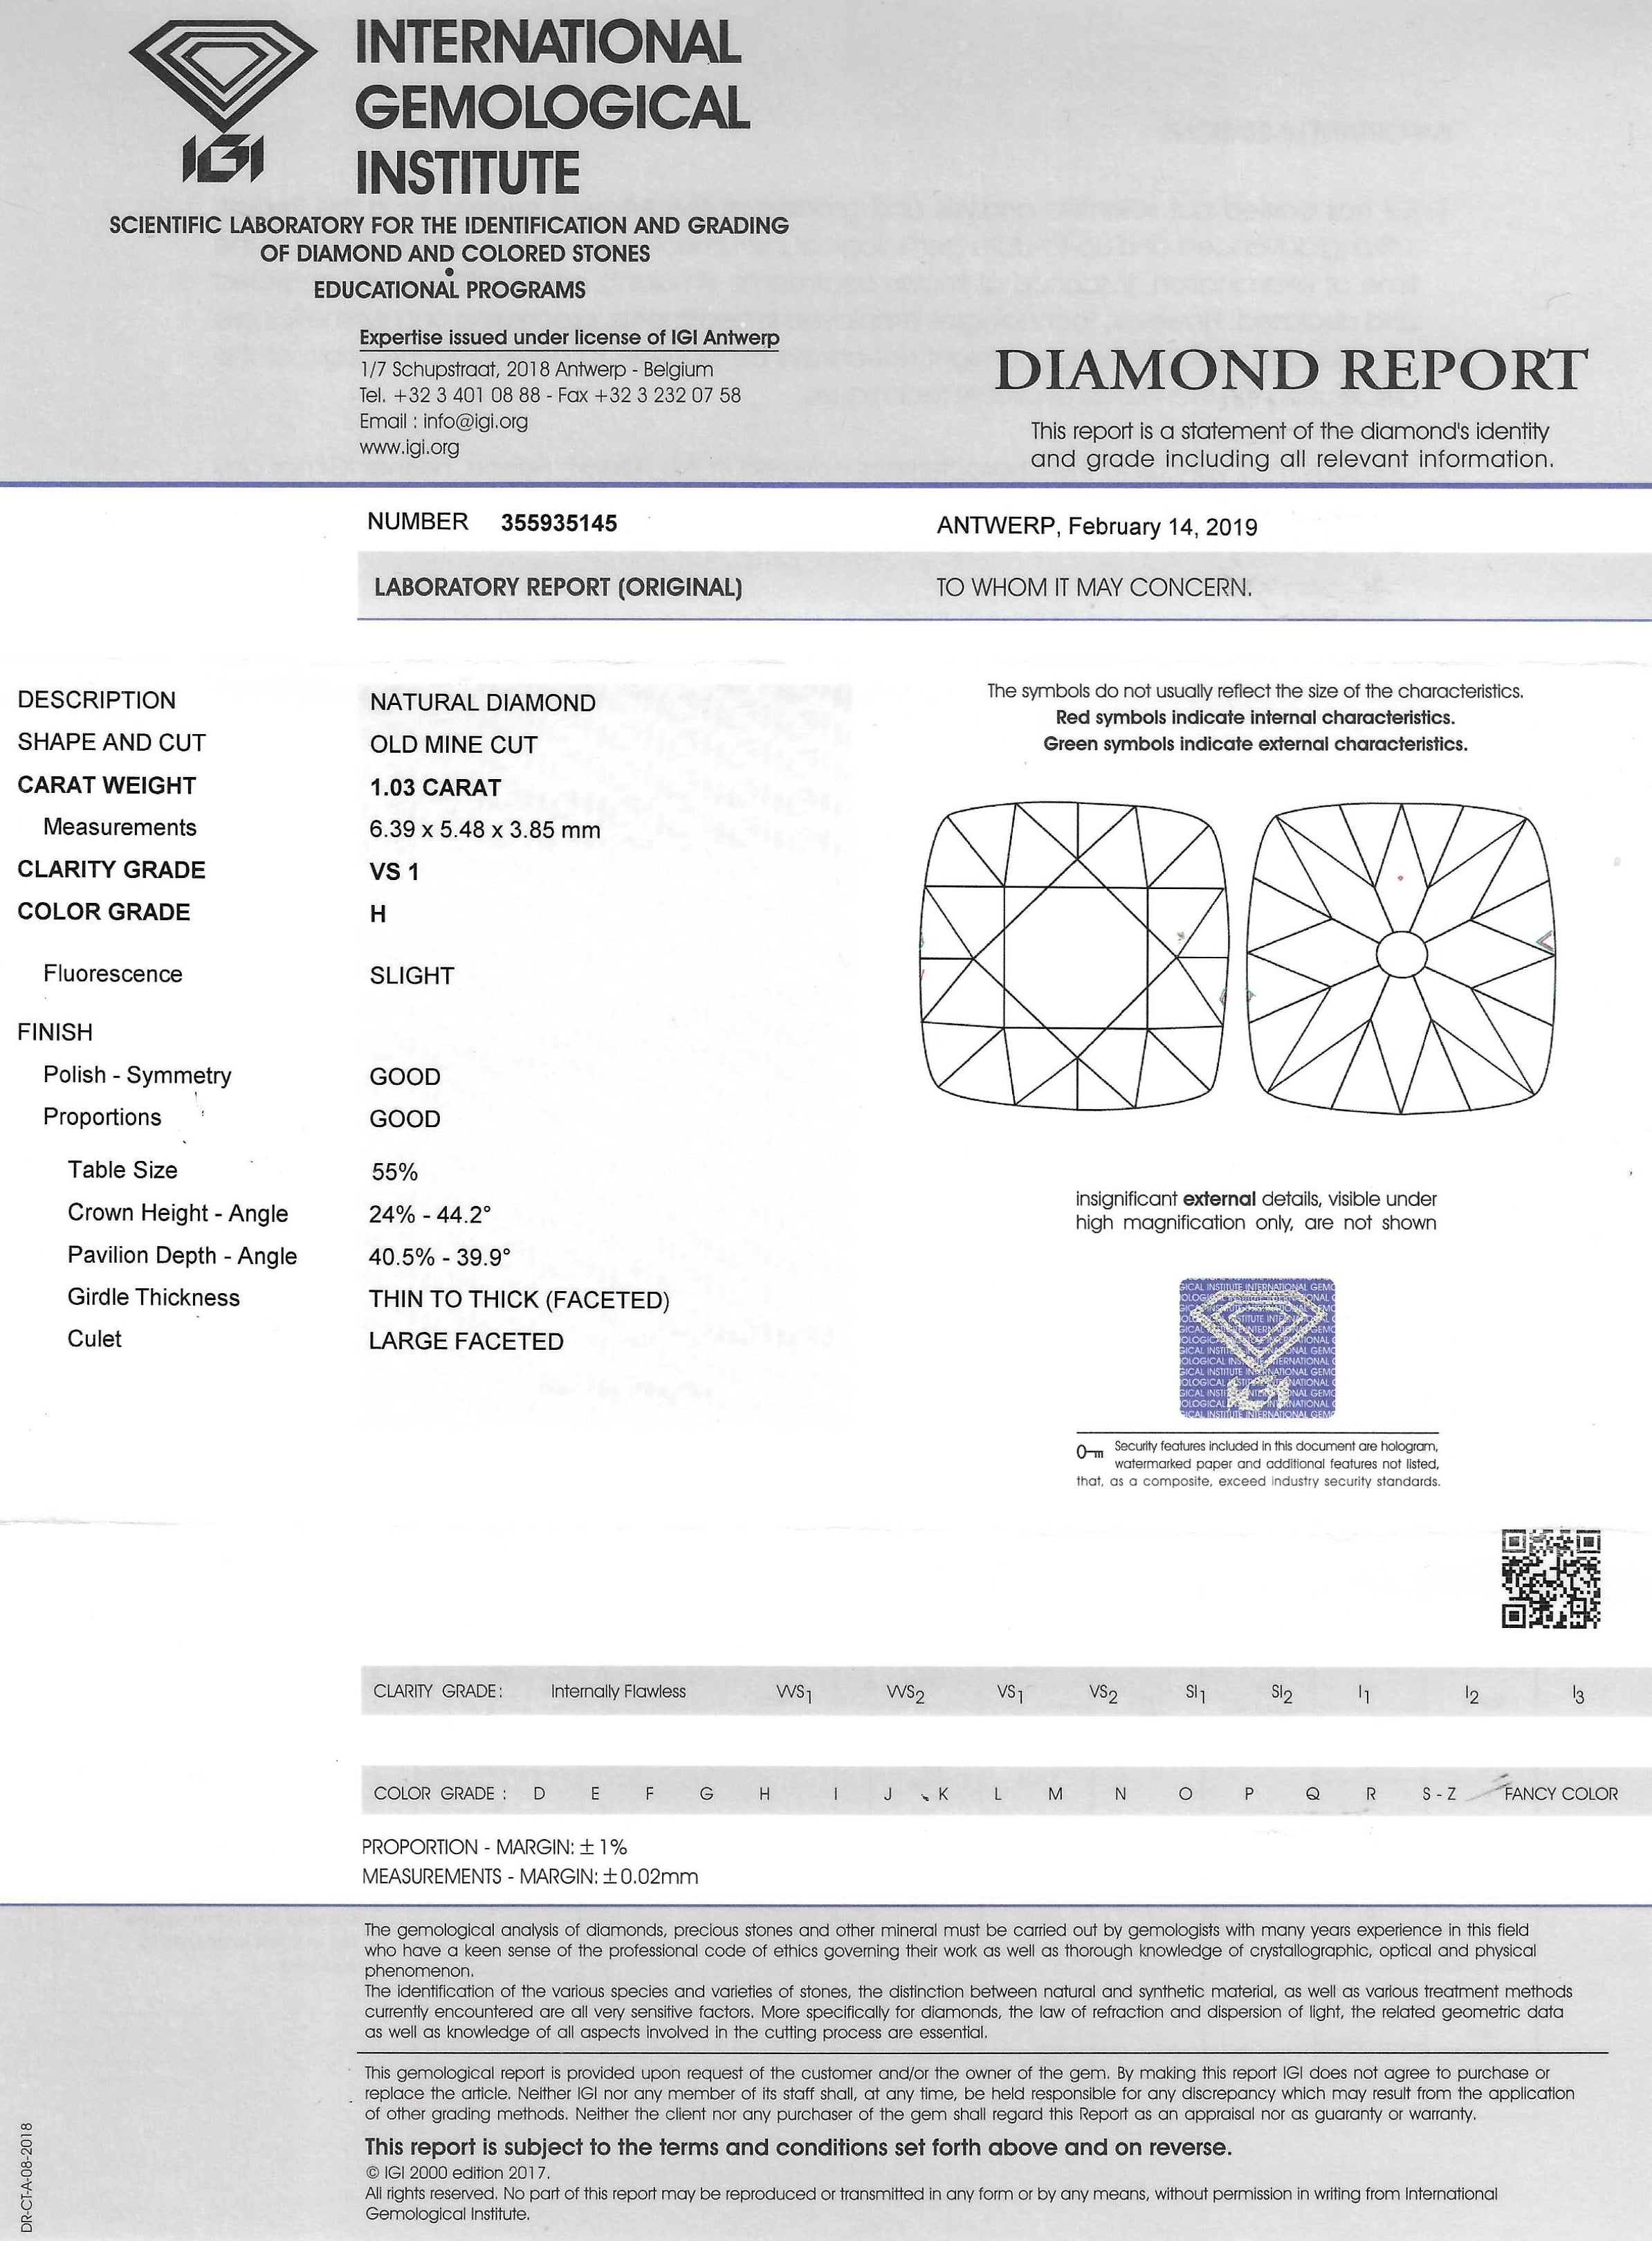1652x2241 pixels.
Task: Select H on the color grade scale
Action: point(764,1794)
